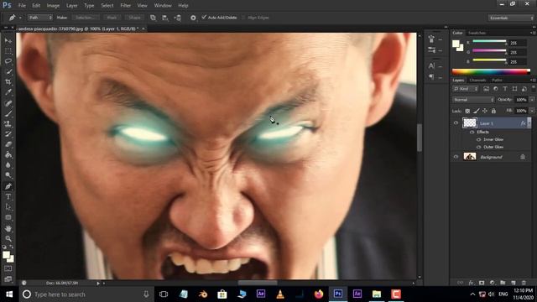Open status bar info arrow
Image resolution: width=537 pixels, height=302 pixels.
[98, 284]
